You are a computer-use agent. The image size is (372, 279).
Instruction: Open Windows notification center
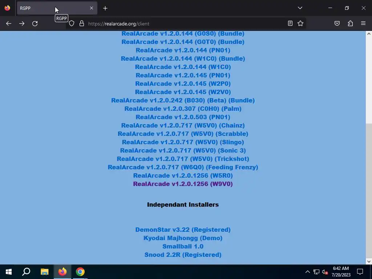coord(360,272)
